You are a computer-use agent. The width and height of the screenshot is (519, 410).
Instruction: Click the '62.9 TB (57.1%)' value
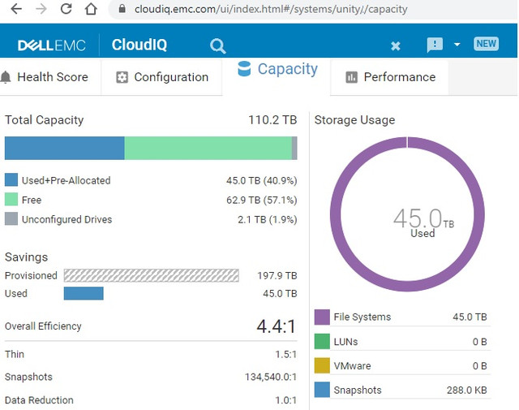point(261,201)
